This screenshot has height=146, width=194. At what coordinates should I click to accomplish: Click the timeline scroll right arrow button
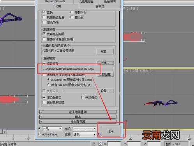[x=5, y=132]
